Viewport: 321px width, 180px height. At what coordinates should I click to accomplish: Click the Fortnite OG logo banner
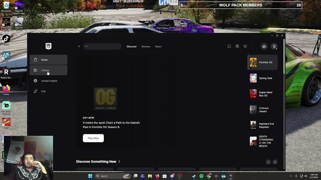[x=105, y=98]
